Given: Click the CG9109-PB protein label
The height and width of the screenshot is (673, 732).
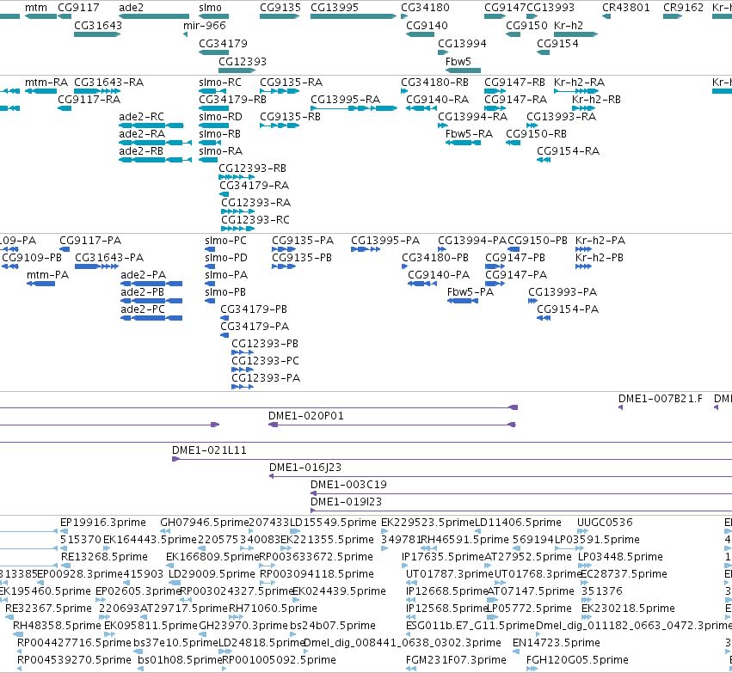Looking at the screenshot, I should (x=32, y=258).
